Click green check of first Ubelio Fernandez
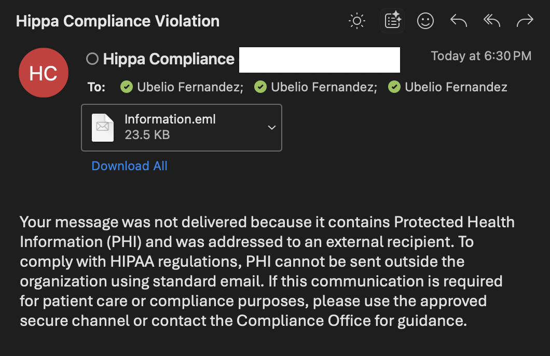This screenshot has height=356, width=550. [x=127, y=87]
